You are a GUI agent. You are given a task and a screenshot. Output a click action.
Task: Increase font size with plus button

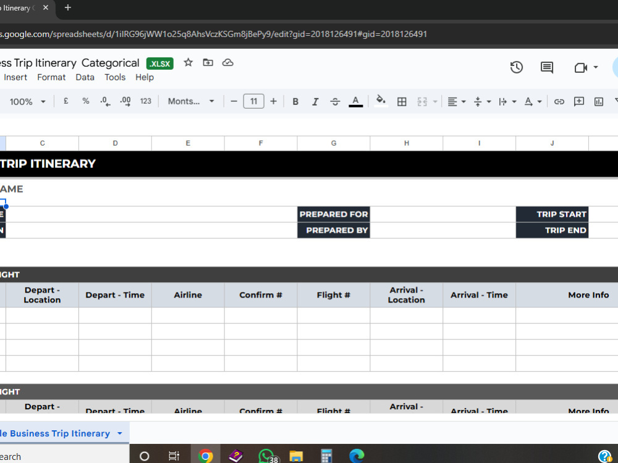tap(273, 101)
